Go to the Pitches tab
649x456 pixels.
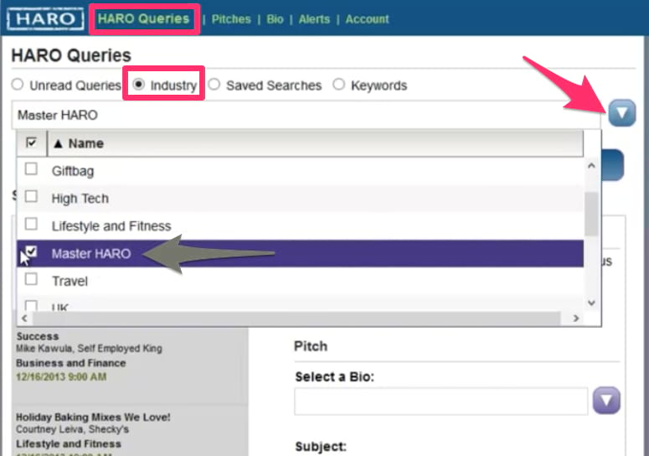(231, 19)
